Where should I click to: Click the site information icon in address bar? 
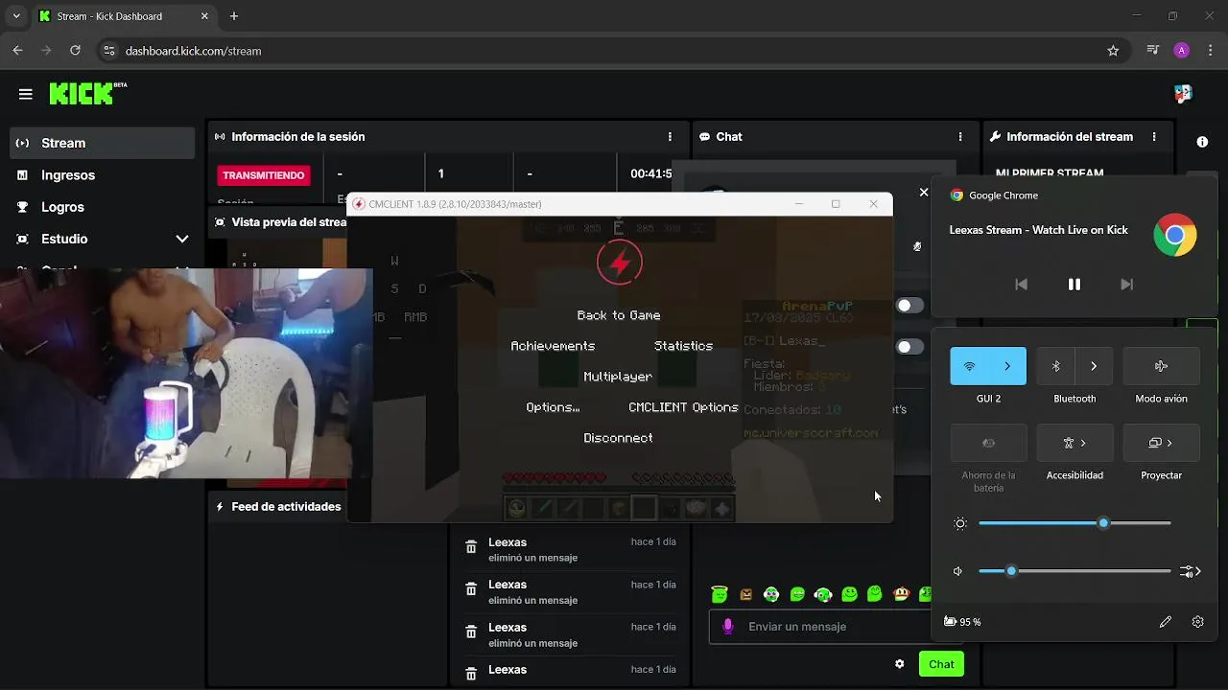click(108, 51)
